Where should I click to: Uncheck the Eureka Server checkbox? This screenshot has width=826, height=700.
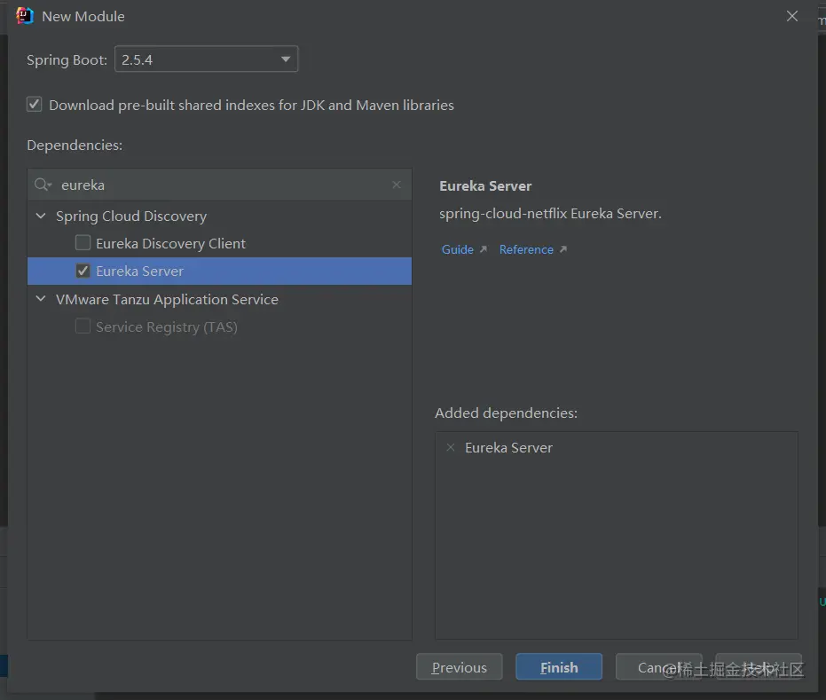[x=83, y=271]
